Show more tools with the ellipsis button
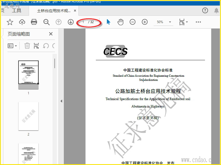The width and height of the screenshot is (221, 165). [x=198, y=22]
